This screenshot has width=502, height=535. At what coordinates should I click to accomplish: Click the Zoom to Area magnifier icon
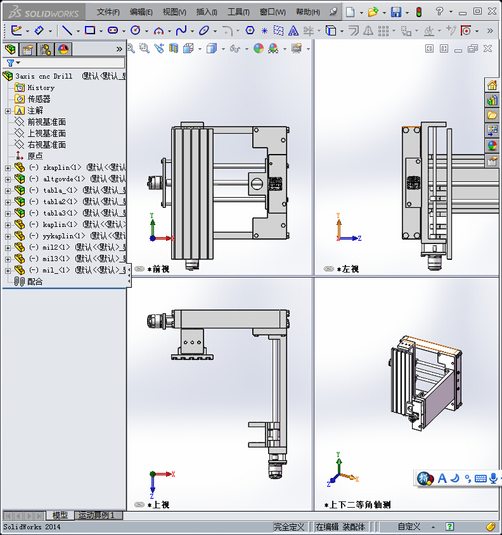click(145, 48)
